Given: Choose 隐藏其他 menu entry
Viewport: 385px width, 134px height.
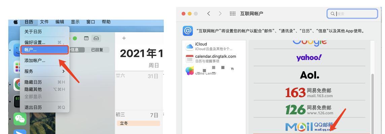Looking at the screenshot, I should click(44, 89).
